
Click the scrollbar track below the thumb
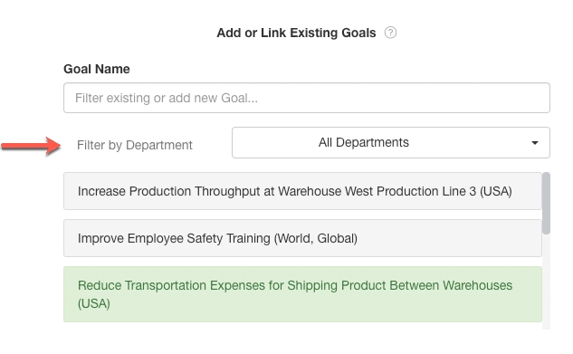click(546, 282)
